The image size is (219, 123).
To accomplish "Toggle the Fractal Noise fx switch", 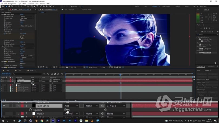I will click(3, 14).
